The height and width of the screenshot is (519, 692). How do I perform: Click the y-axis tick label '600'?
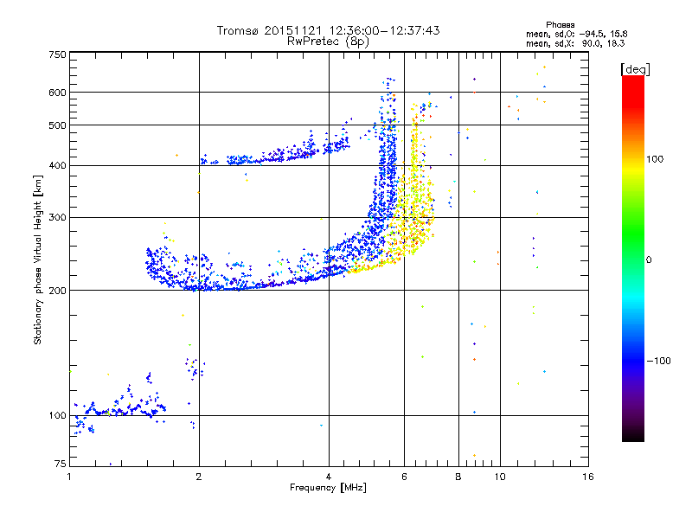click(57, 93)
